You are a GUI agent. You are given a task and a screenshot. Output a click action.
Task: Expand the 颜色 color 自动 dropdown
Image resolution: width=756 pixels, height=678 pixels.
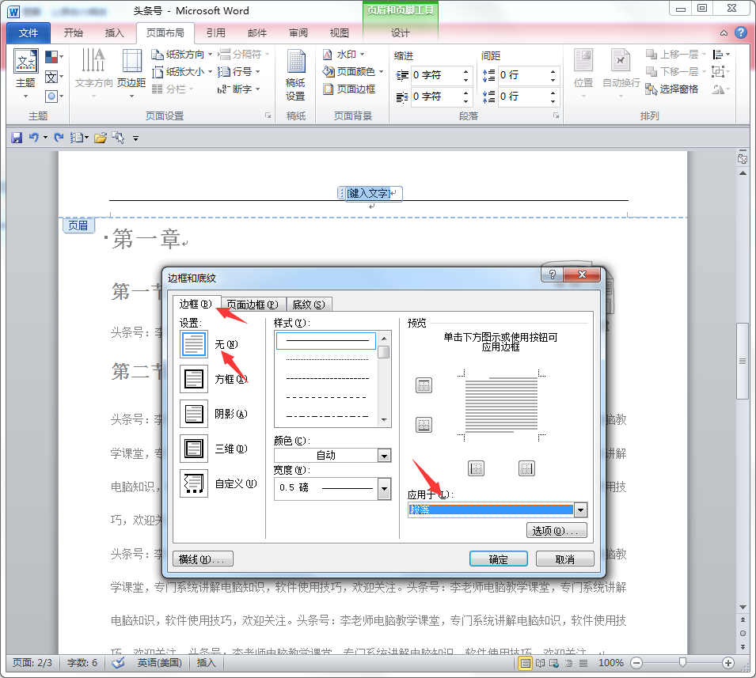point(384,456)
